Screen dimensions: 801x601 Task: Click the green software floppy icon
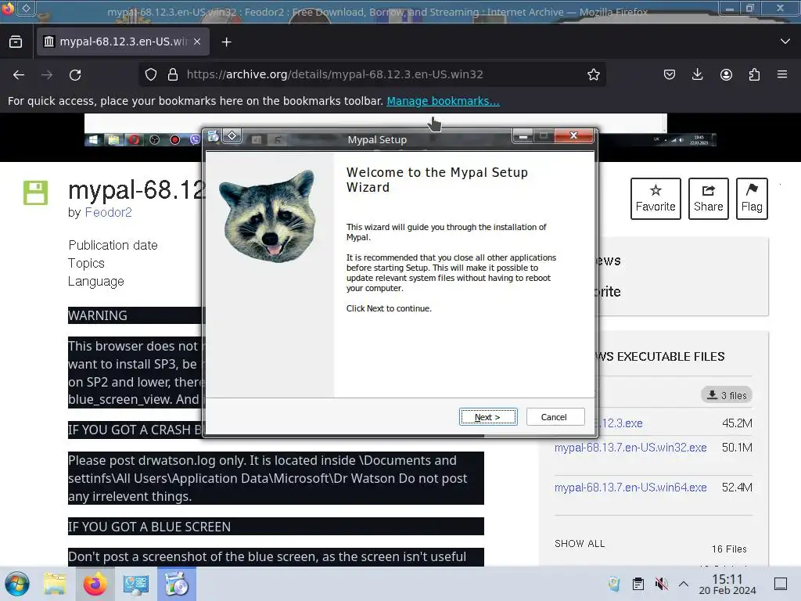(35, 193)
